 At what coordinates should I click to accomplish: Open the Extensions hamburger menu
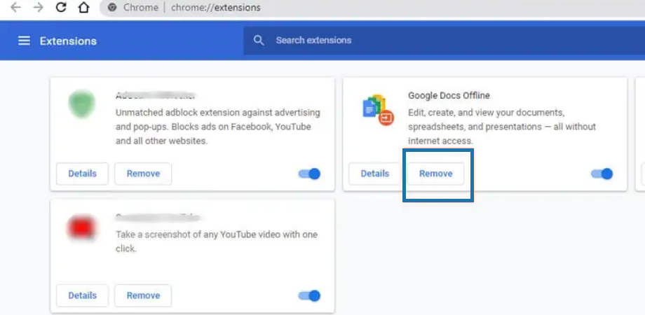tap(24, 41)
